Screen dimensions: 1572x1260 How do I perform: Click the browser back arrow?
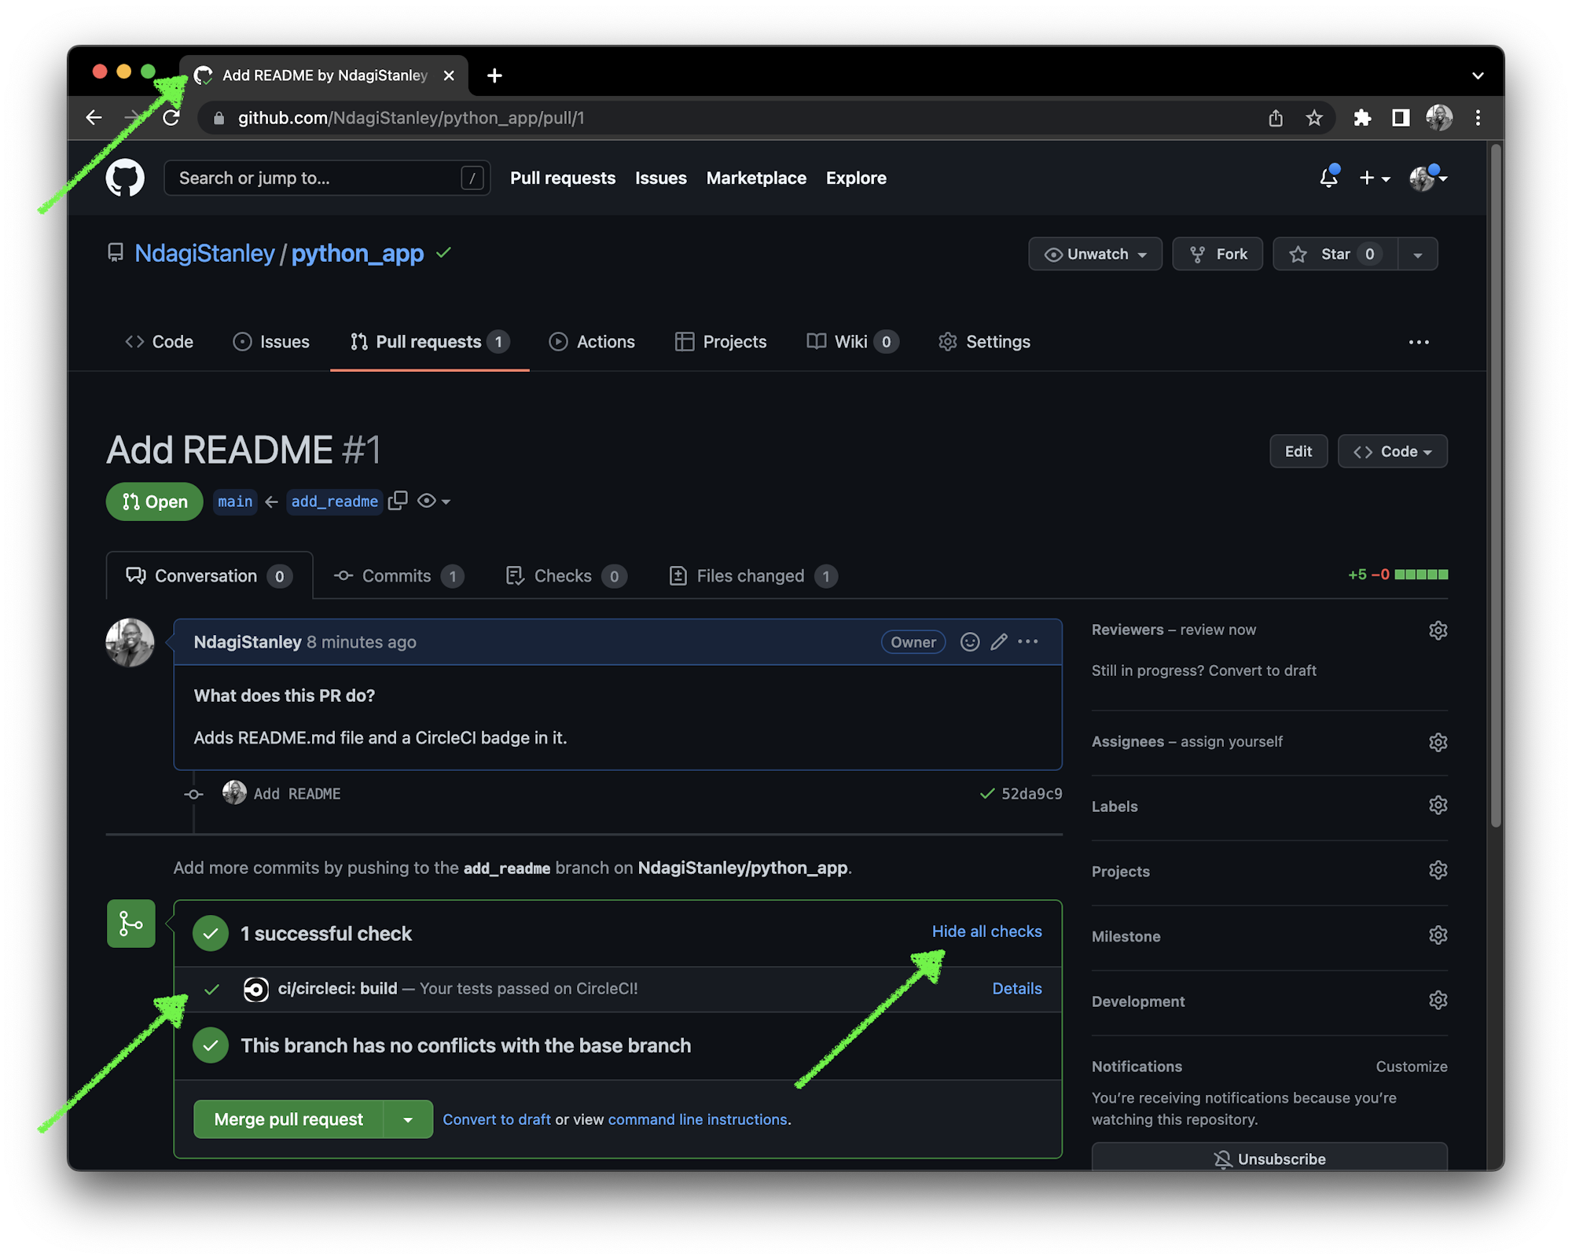[94, 118]
